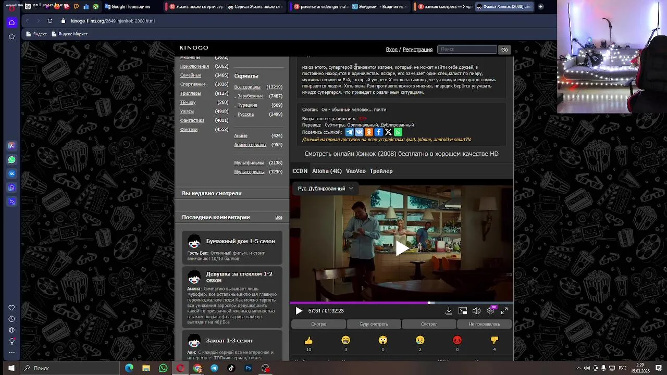Click Все link next to Последние комментарии

click(x=279, y=217)
